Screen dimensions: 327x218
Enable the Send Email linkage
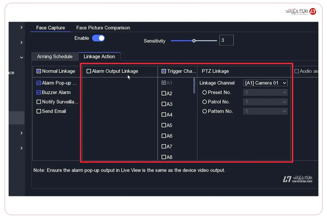click(x=39, y=111)
